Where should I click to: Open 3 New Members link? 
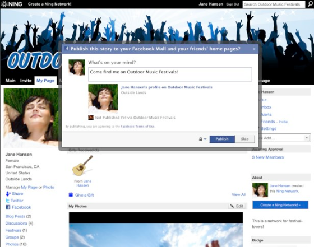[268, 157]
